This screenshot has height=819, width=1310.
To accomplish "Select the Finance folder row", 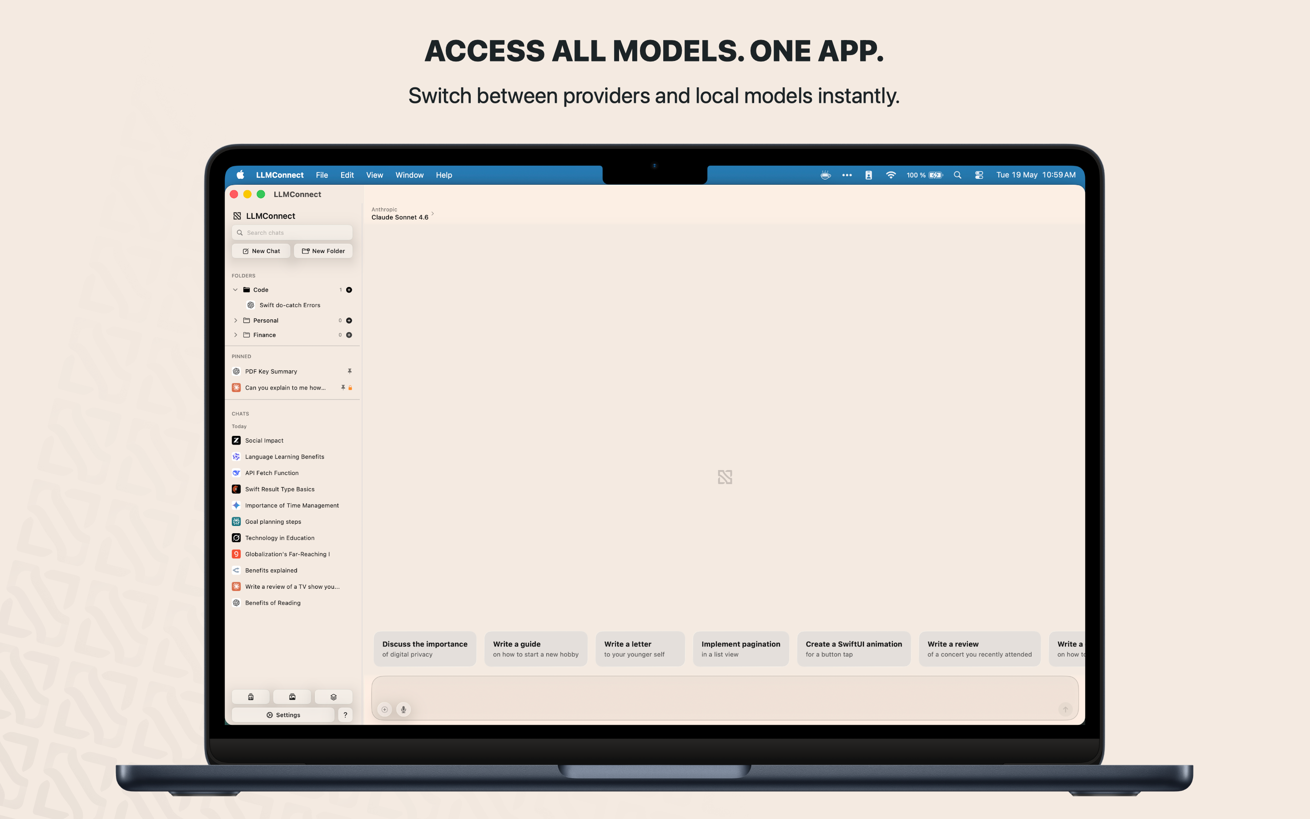I will (292, 335).
